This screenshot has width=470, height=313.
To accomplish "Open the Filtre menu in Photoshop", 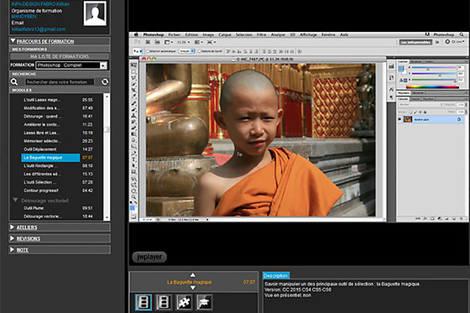I will (261, 34).
